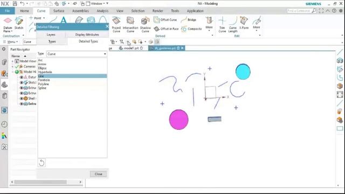Viewport: 345px width, 194px height.
Task: Click the reset filter circular arrow button
Action: click(42, 163)
